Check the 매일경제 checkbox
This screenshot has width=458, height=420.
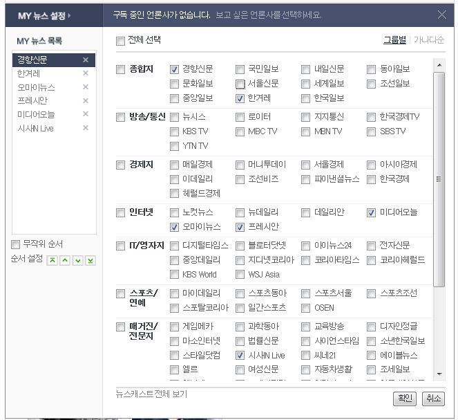click(x=174, y=165)
